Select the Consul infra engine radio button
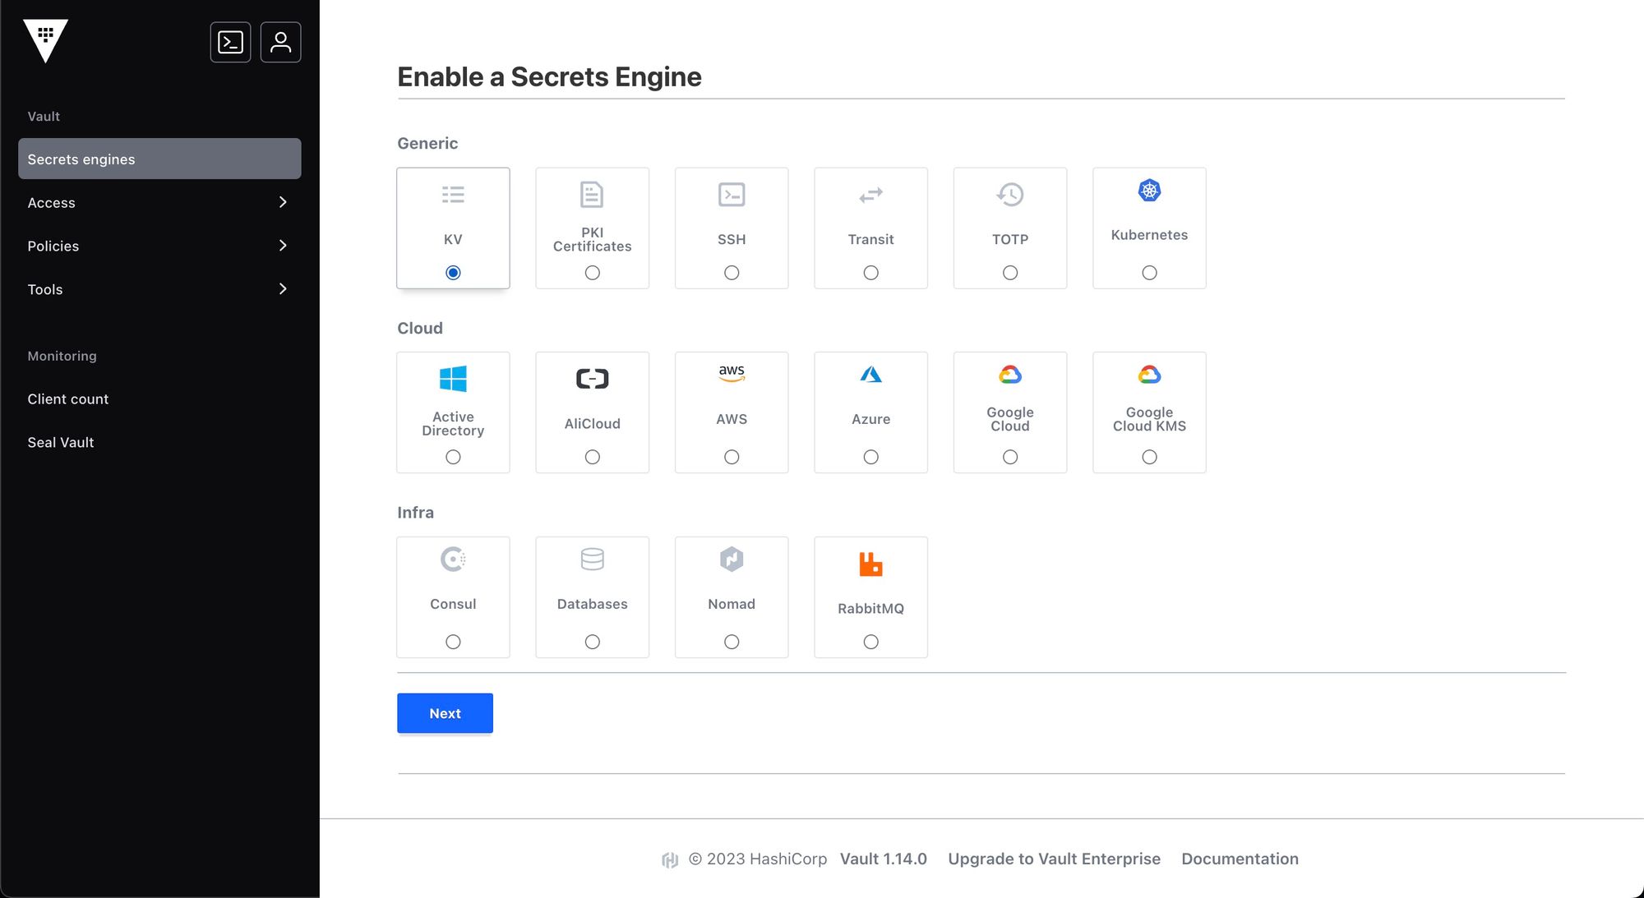 tap(452, 640)
